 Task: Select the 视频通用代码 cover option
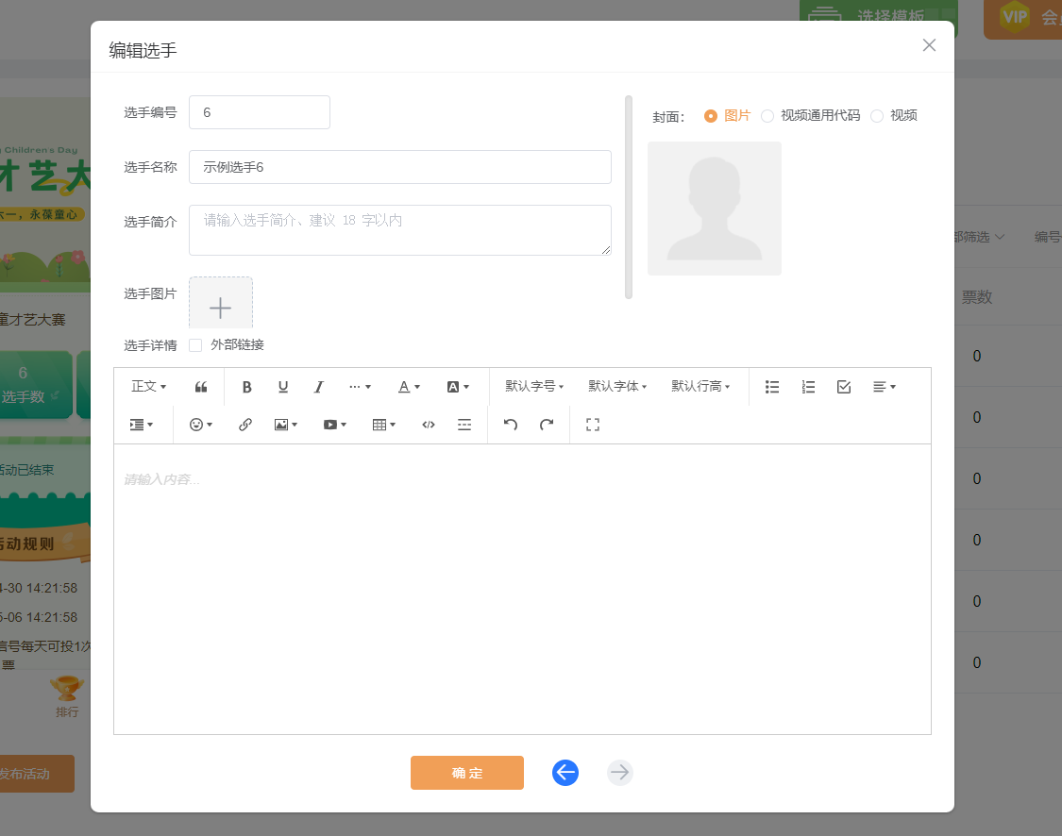point(767,116)
